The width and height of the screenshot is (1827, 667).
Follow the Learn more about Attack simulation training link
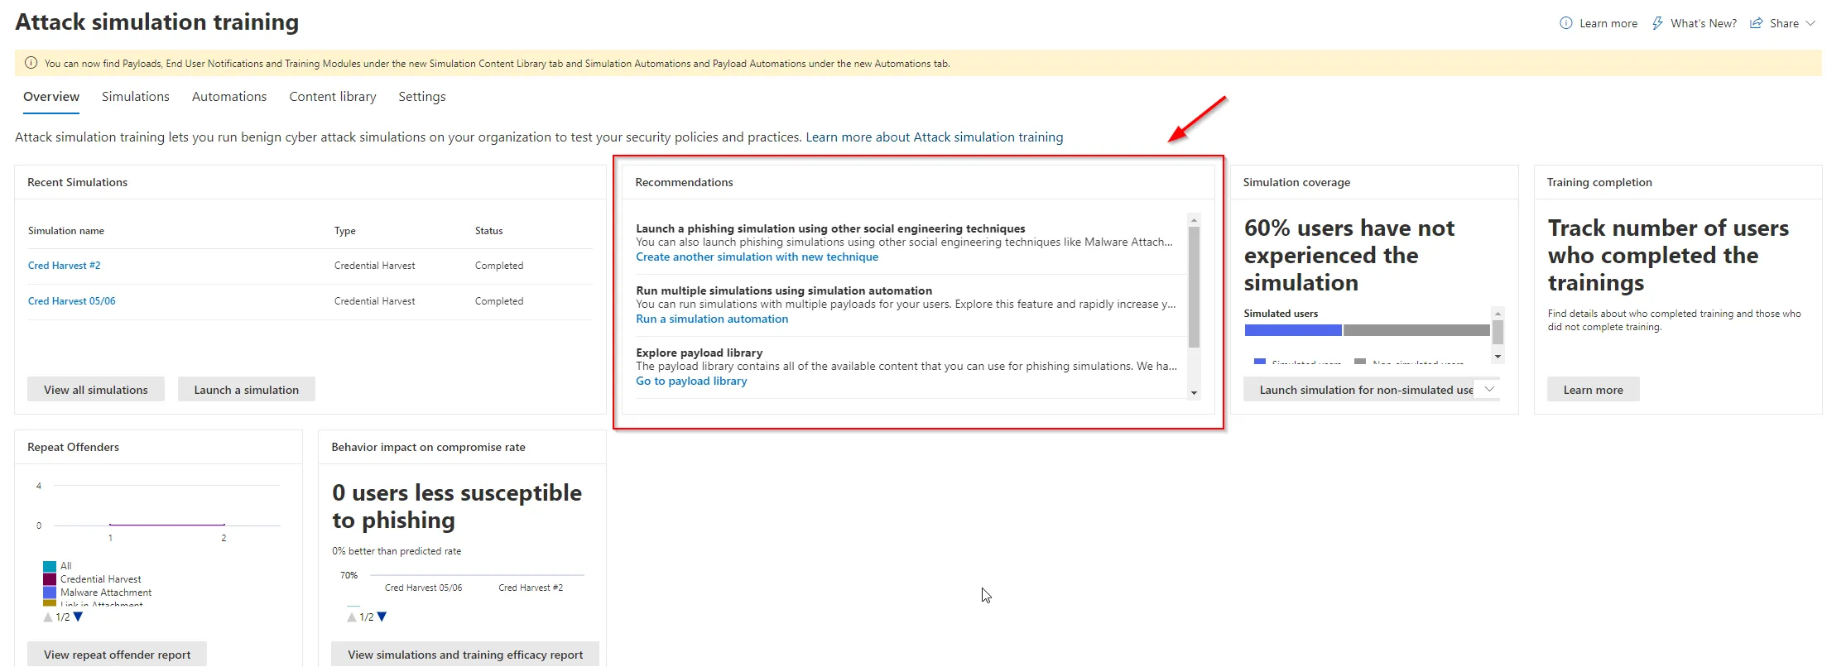935,137
